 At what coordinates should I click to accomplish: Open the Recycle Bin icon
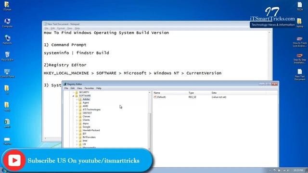coord(7,56)
